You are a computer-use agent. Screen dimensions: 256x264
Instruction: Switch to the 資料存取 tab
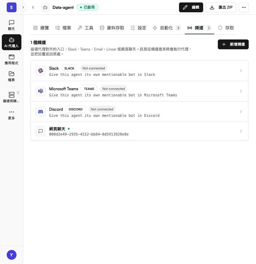(x=112, y=28)
